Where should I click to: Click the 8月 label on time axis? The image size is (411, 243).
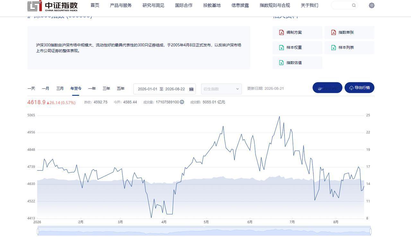(336, 222)
